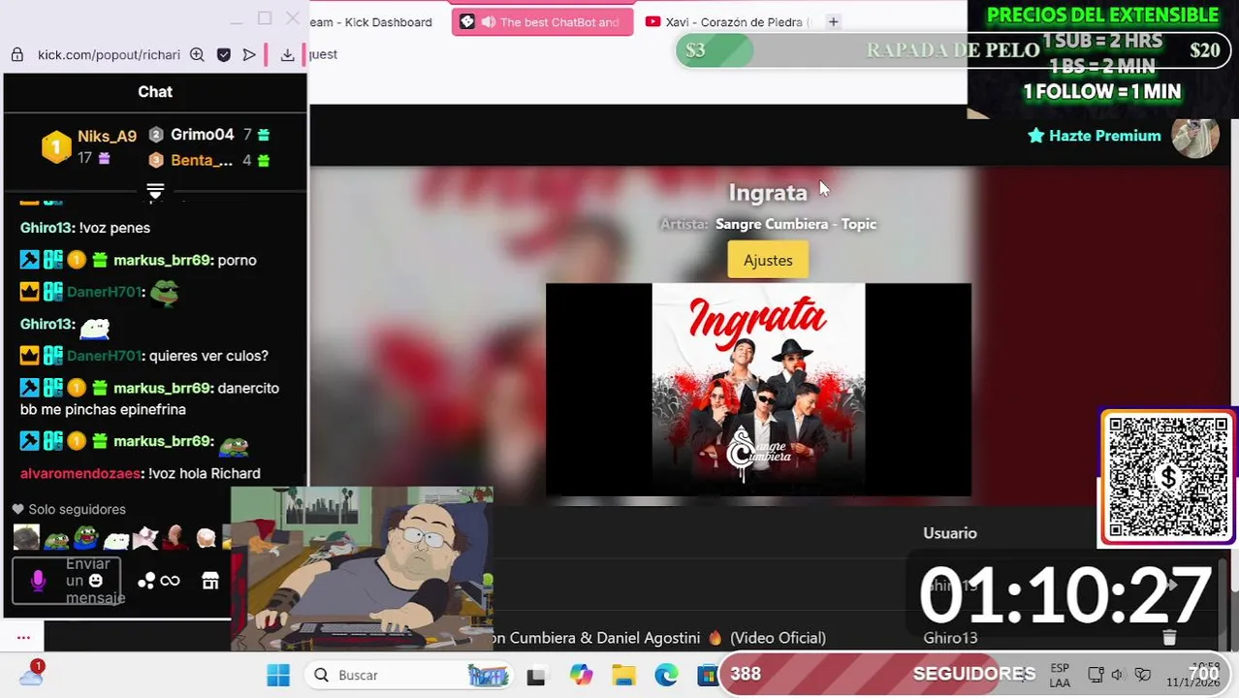This screenshot has width=1239, height=698.
Task: Open a new browser tab with plus button
Action: click(833, 22)
